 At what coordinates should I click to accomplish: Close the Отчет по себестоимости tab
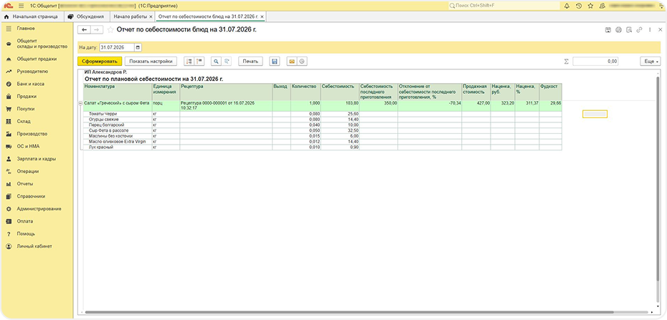click(262, 17)
